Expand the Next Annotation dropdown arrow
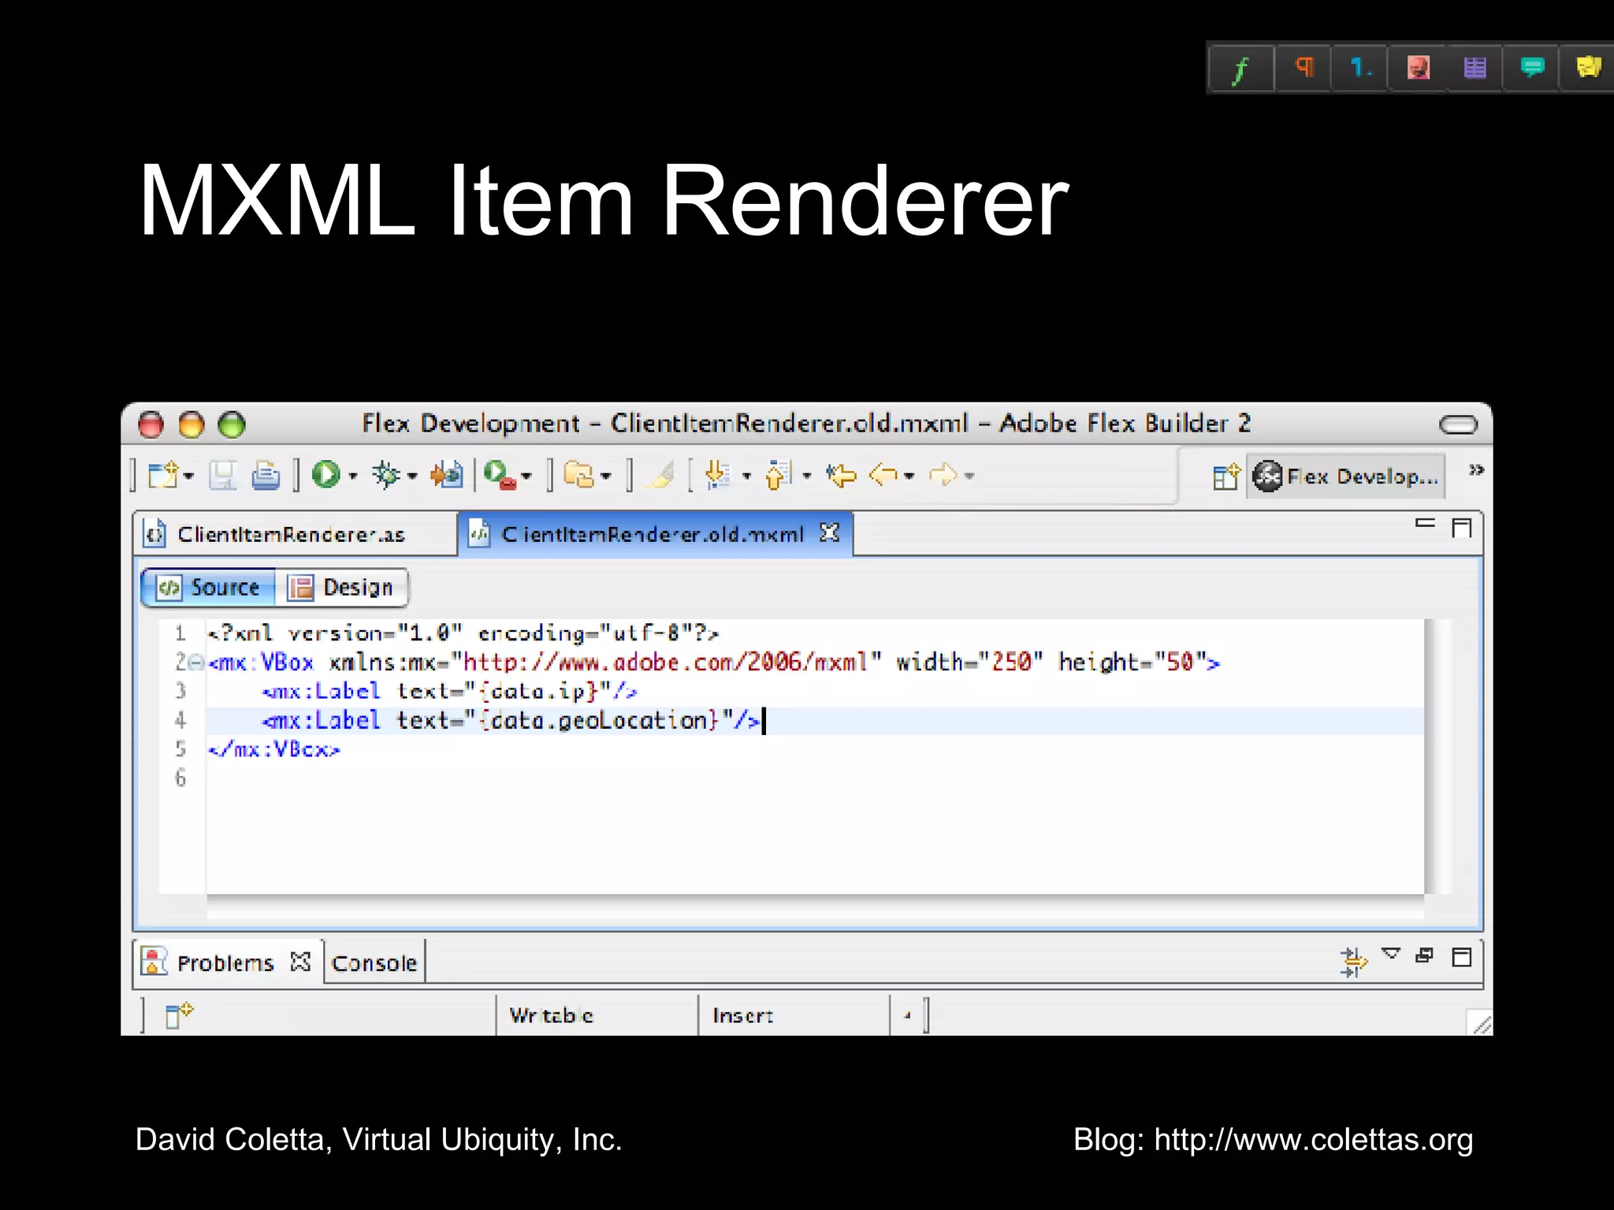 (x=747, y=476)
